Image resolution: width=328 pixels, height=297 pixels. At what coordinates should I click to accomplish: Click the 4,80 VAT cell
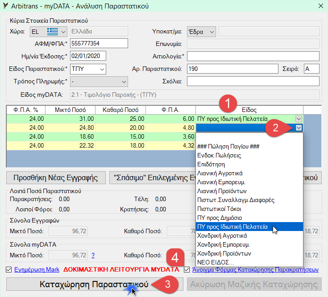click(x=170, y=128)
